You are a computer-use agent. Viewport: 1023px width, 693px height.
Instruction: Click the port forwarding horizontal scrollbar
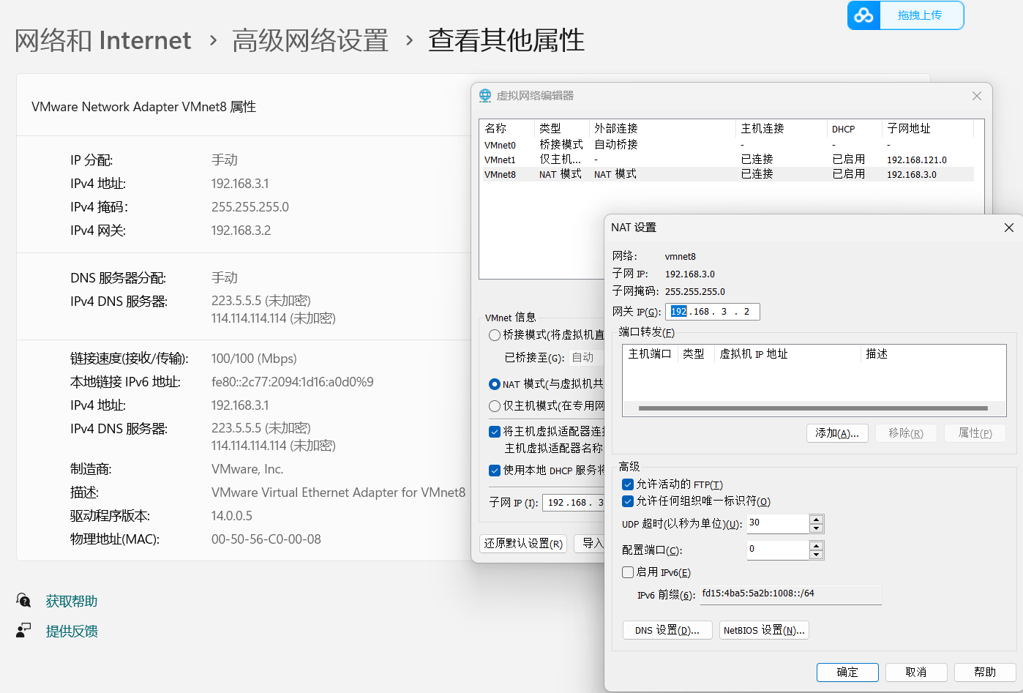tap(813, 408)
